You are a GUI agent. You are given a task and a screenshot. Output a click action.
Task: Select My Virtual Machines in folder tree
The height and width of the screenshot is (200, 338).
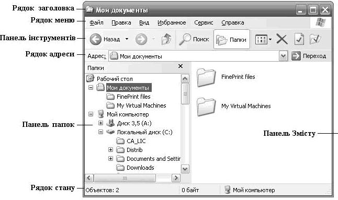click(x=141, y=105)
